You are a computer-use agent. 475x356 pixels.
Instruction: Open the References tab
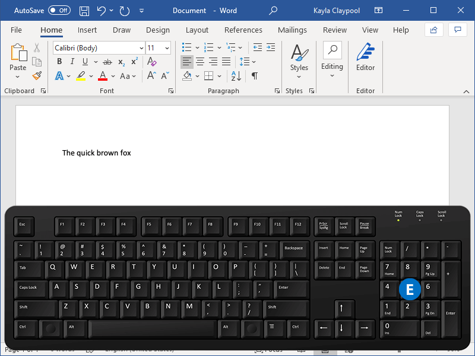[x=243, y=30]
